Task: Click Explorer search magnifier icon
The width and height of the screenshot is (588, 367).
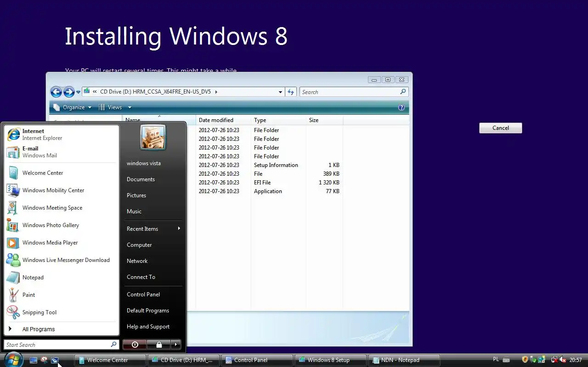Action: (x=403, y=92)
